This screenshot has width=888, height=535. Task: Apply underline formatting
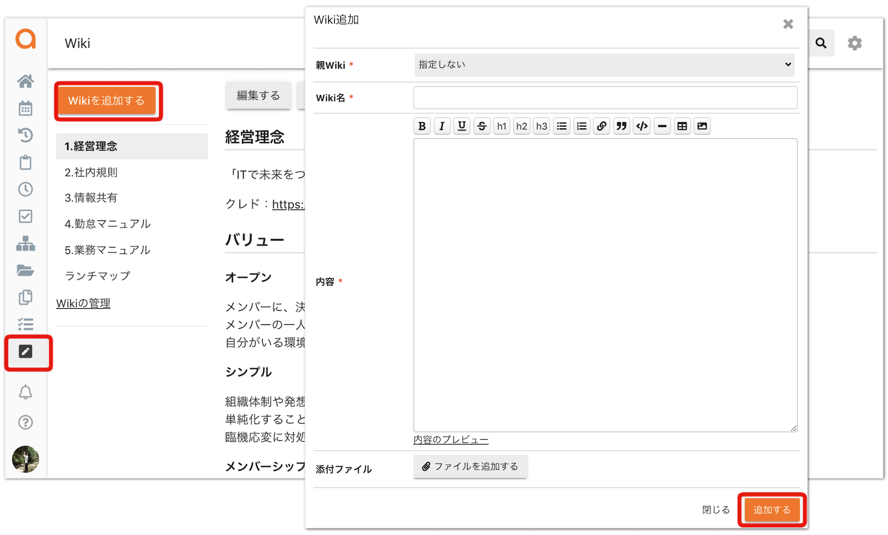coord(462,126)
